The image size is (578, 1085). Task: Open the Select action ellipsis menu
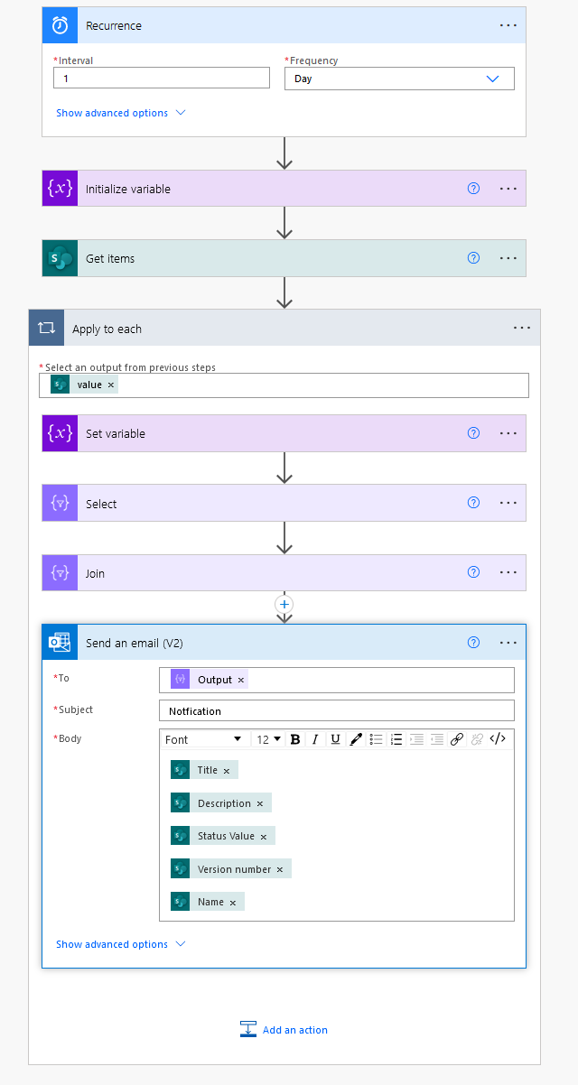click(x=508, y=503)
